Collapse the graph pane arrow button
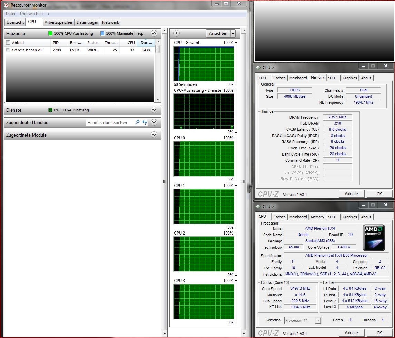The width and height of the screenshot is (395, 338). pyautogui.click(x=176, y=33)
